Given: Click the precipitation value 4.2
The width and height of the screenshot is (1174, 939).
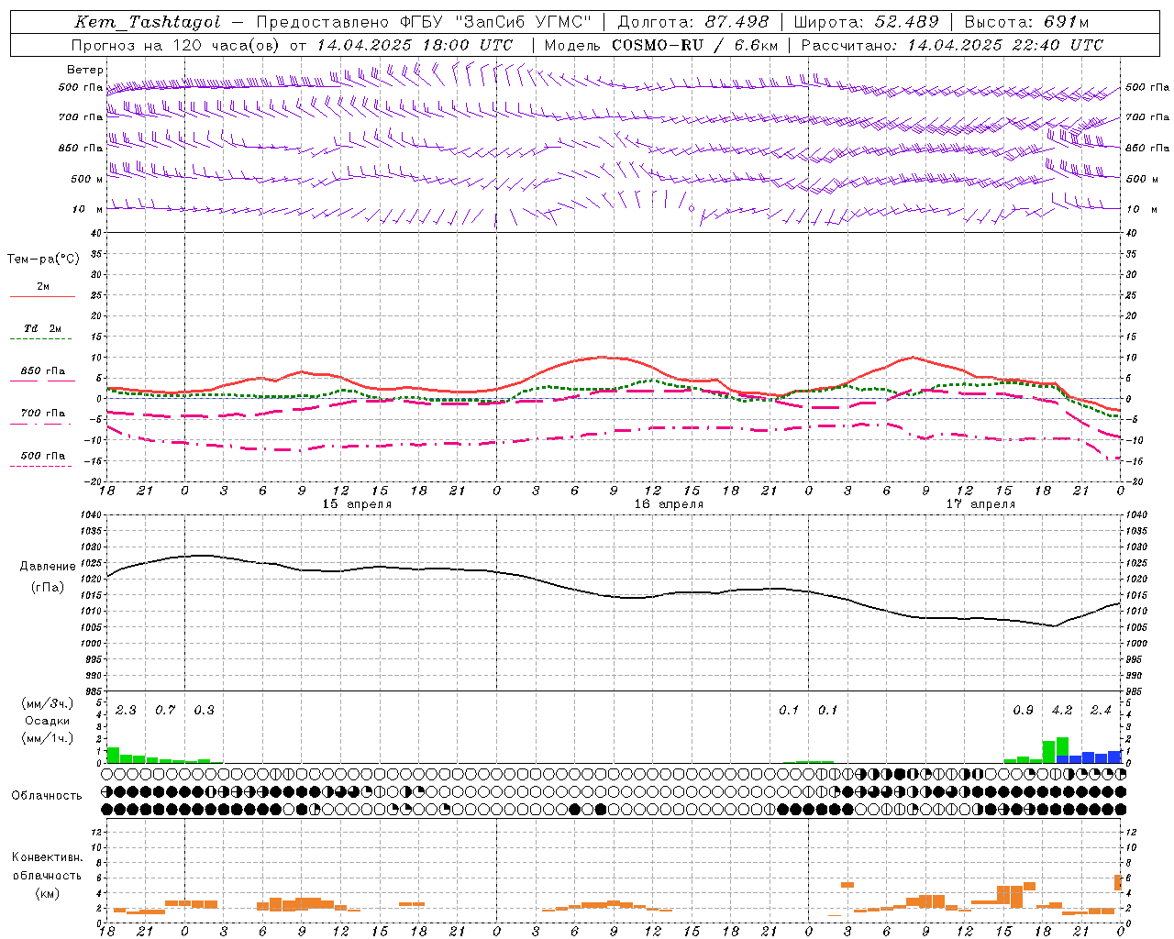Looking at the screenshot, I should 1062,710.
